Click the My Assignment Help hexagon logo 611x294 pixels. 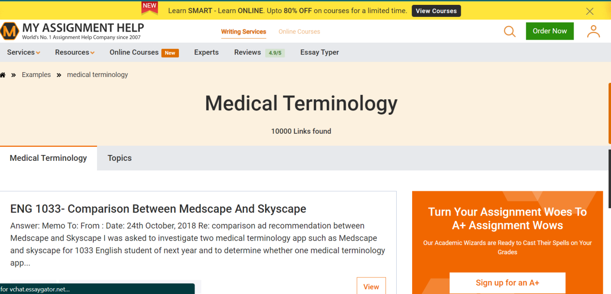point(9,31)
